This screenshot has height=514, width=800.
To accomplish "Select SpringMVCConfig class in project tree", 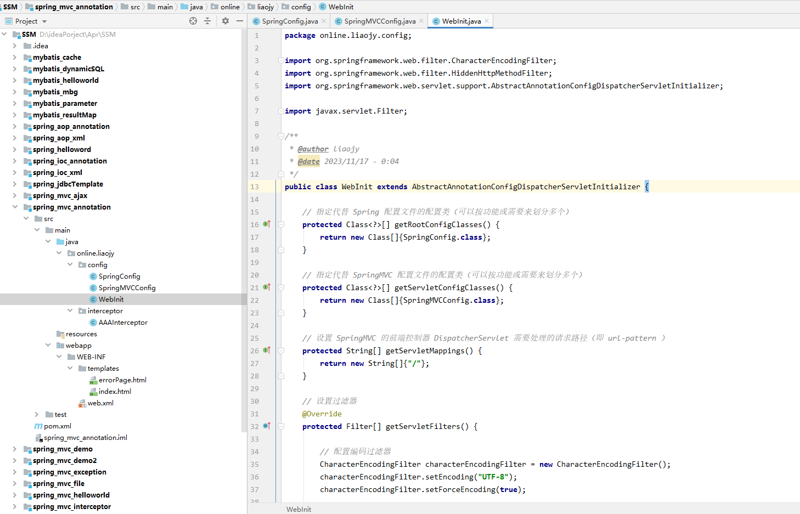I will 127,288.
